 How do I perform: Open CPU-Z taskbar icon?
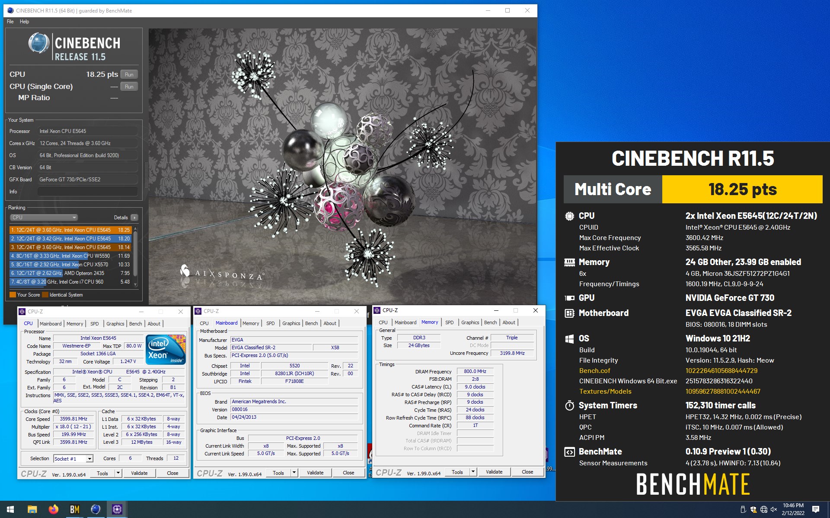[117, 509]
